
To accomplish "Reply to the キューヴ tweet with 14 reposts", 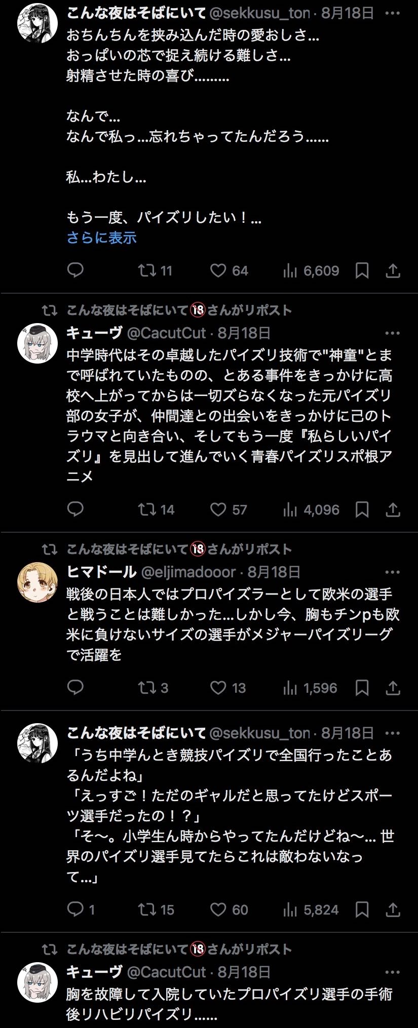I will click(x=75, y=509).
